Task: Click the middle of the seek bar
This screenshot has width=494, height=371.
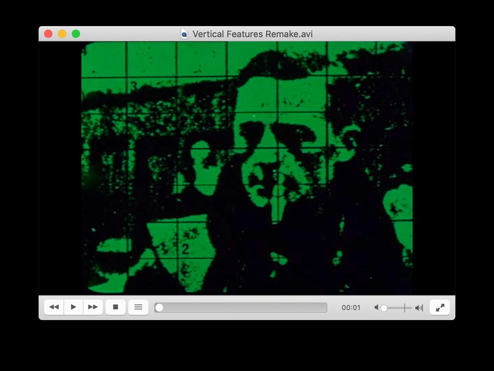Action: pyautogui.click(x=241, y=308)
